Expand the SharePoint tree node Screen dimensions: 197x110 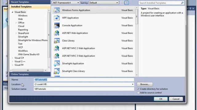coord(16,33)
